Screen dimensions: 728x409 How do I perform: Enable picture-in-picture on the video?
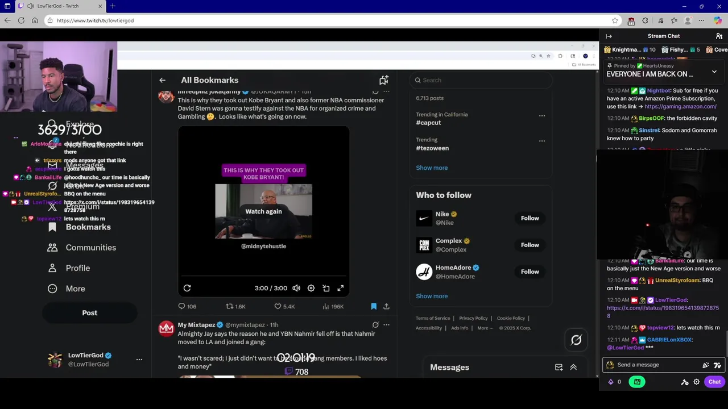(x=326, y=288)
